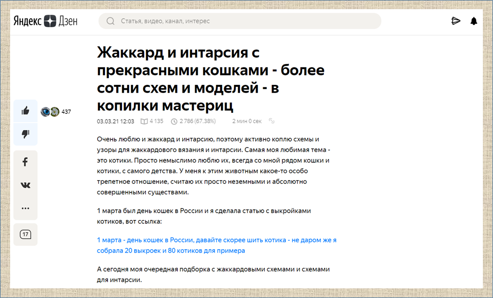This screenshot has height=298, width=493.
Task: Click the reading time '2 мин 0 сек'
Action: coord(247,121)
